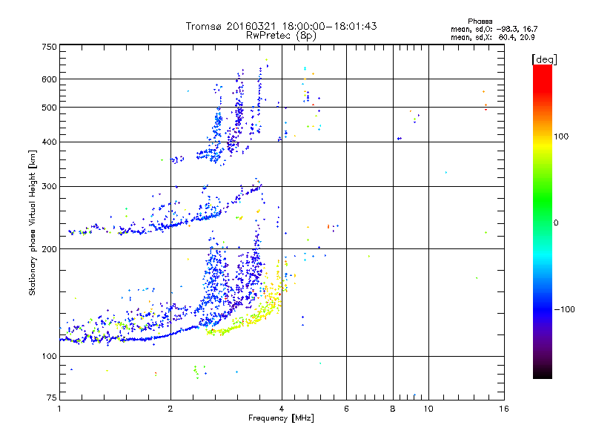
Task: Click the x-axis tick label '4'
Action: [282, 409]
